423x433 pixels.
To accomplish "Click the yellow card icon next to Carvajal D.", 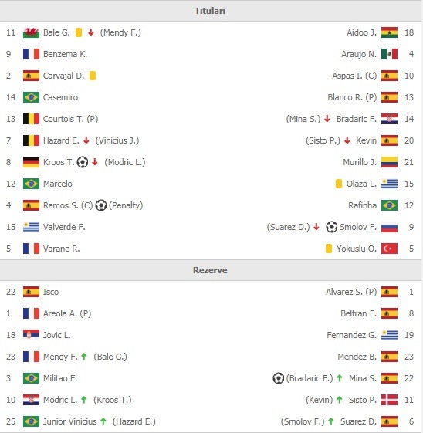I will click(x=93, y=76).
